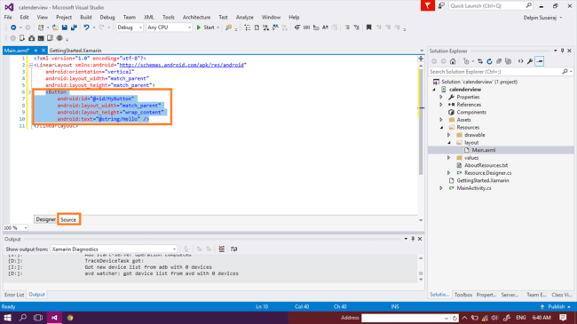Click Navigate Backward arrow in toolbar
The width and height of the screenshot is (577, 324).
[13, 28]
